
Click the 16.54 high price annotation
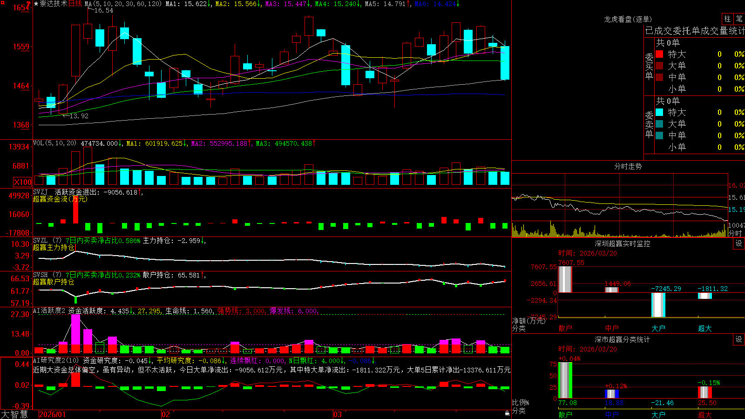pos(103,10)
